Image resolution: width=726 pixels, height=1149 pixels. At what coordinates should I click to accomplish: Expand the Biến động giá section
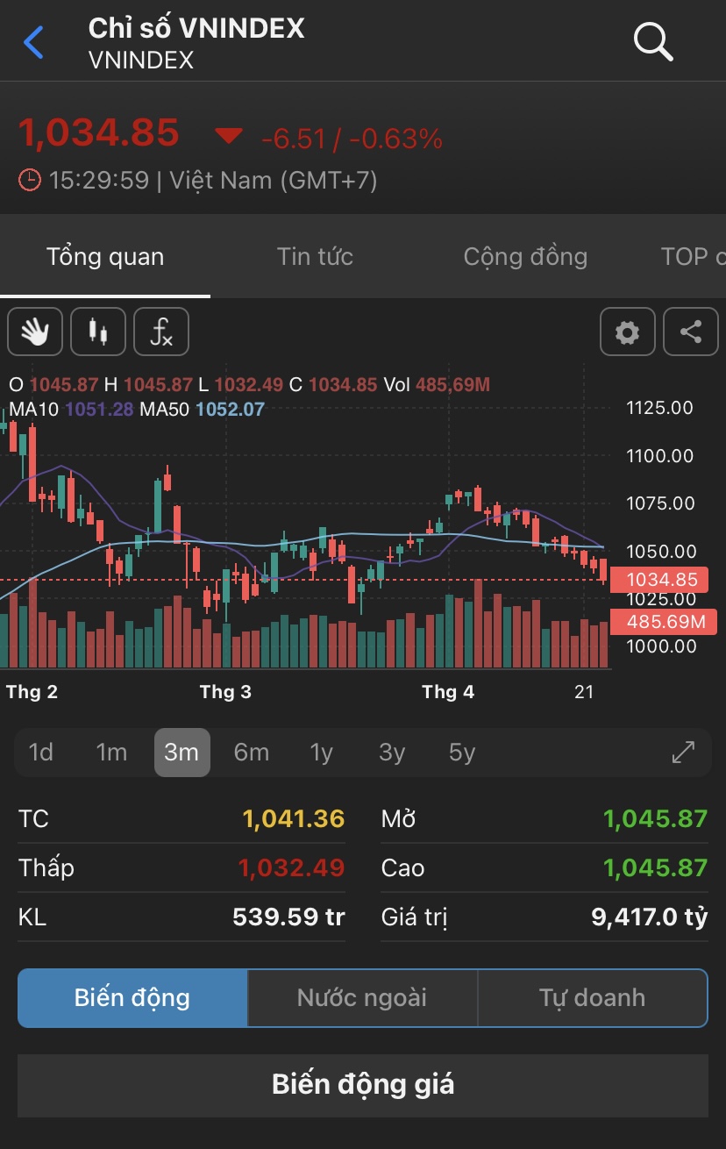coord(363,1085)
